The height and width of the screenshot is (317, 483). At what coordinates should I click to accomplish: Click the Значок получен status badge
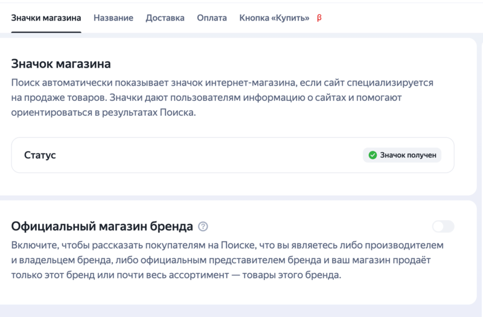coord(402,155)
